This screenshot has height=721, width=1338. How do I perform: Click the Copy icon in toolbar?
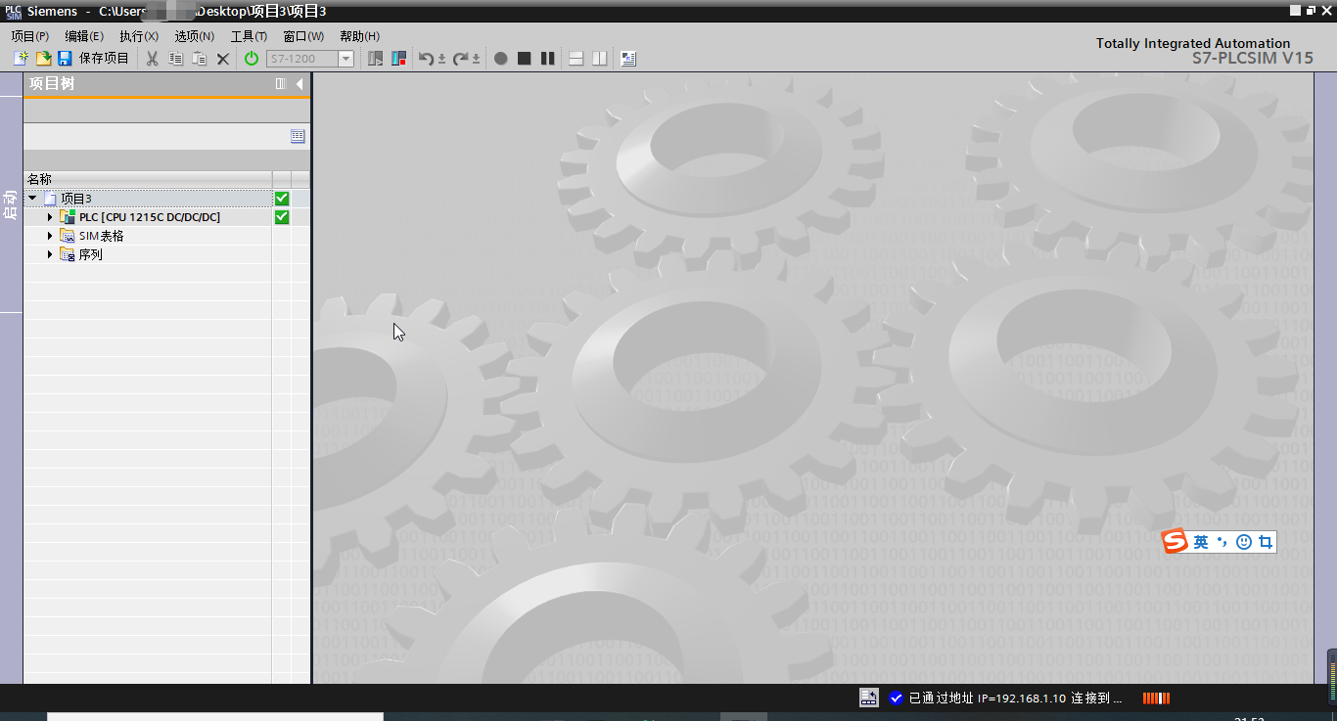pyautogui.click(x=175, y=59)
